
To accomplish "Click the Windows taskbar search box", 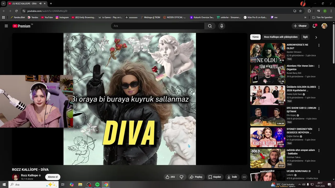I will coord(33,185).
